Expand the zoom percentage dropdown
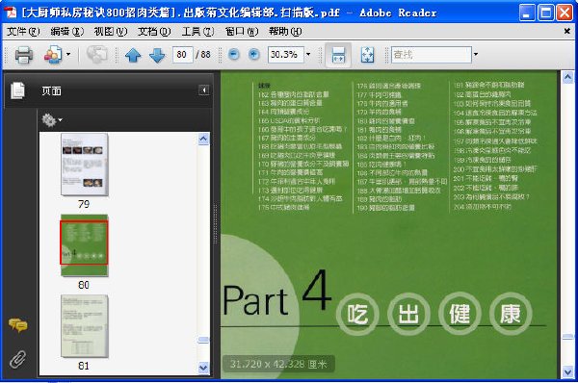The height and width of the screenshot is (383, 578). [x=308, y=55]
